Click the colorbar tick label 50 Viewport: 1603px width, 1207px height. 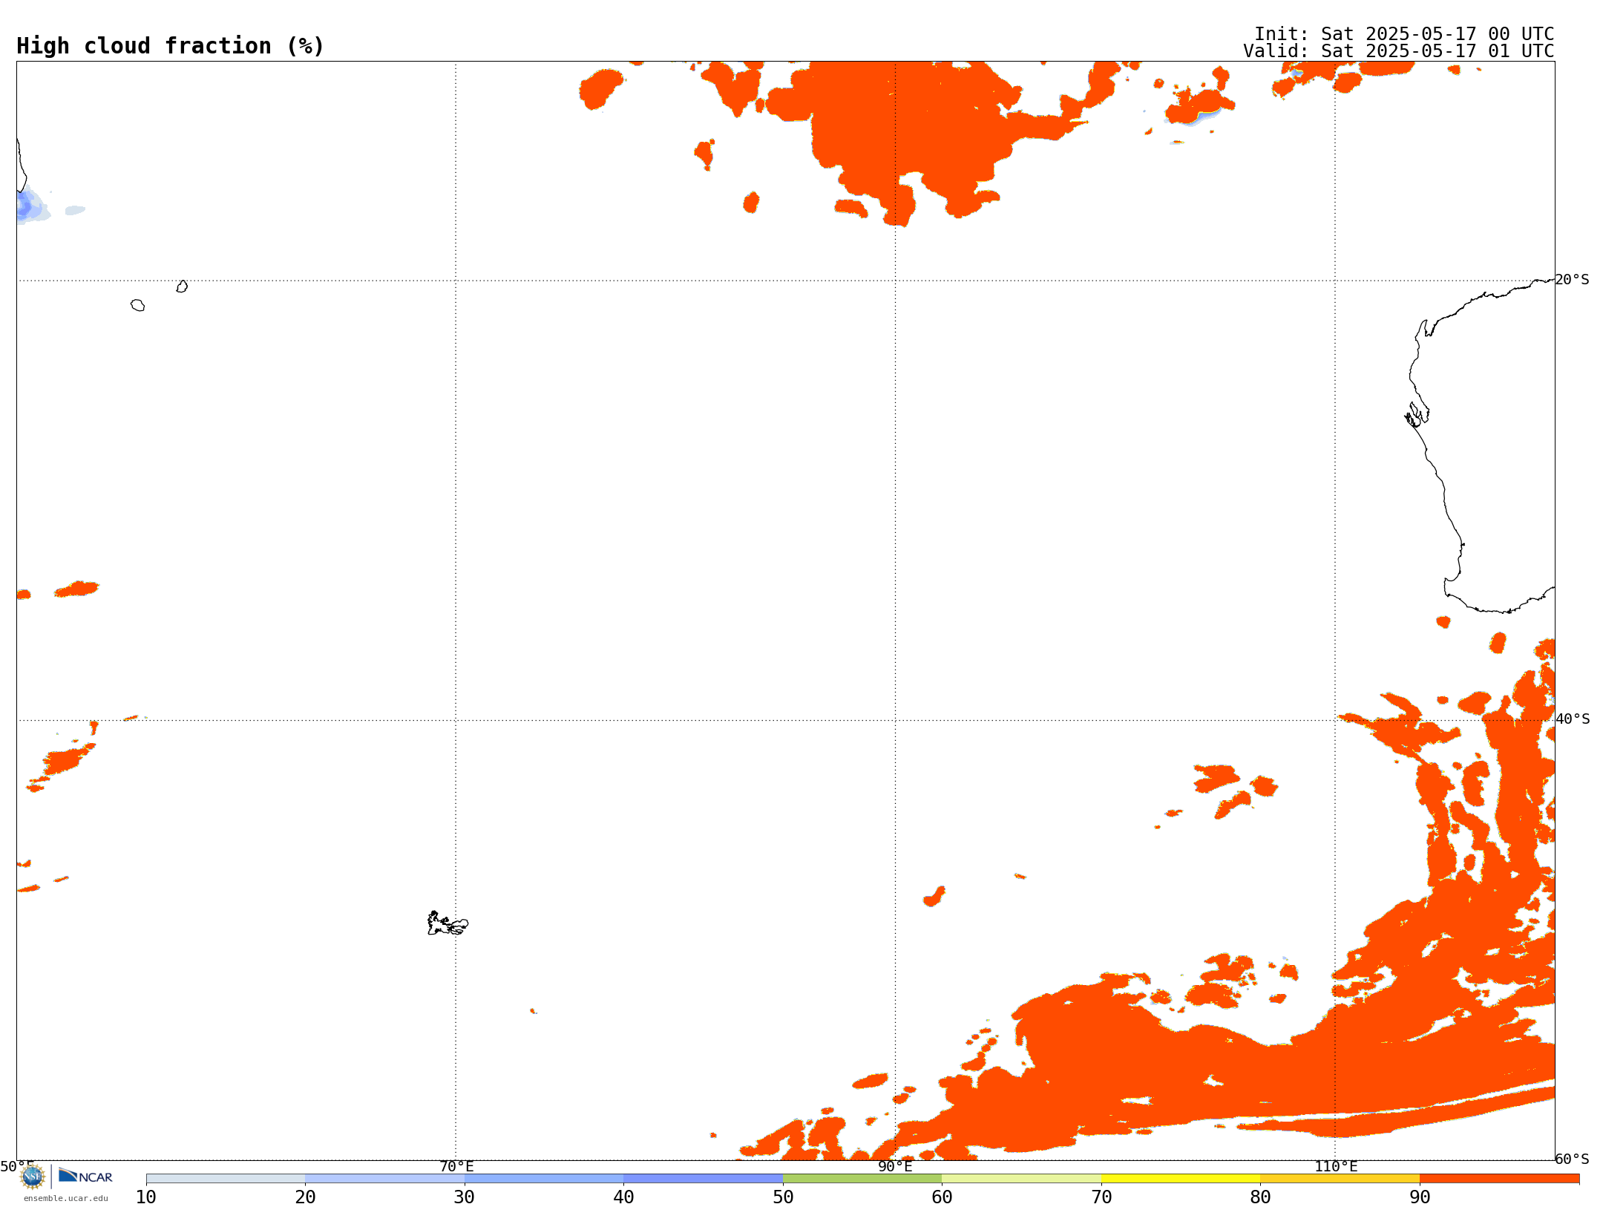click(783, 1197)
